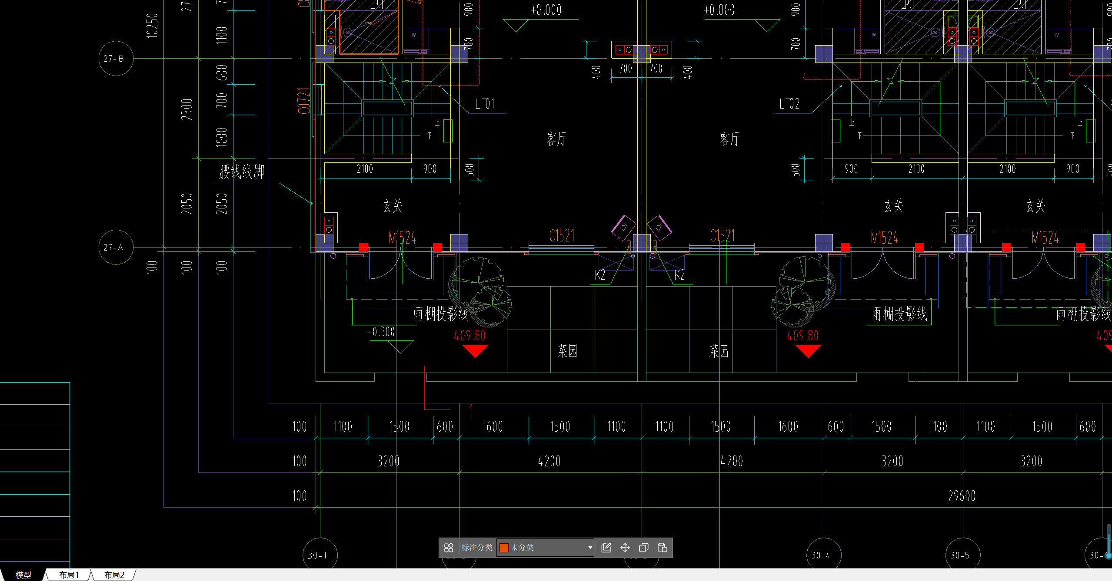Click the left M1524 door label
The height and width of the screenshot is (581, 1112).
[x=402, y=238]
